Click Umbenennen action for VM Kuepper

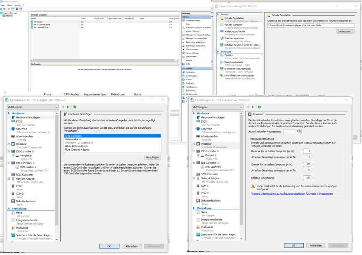(x=192, y=94)
